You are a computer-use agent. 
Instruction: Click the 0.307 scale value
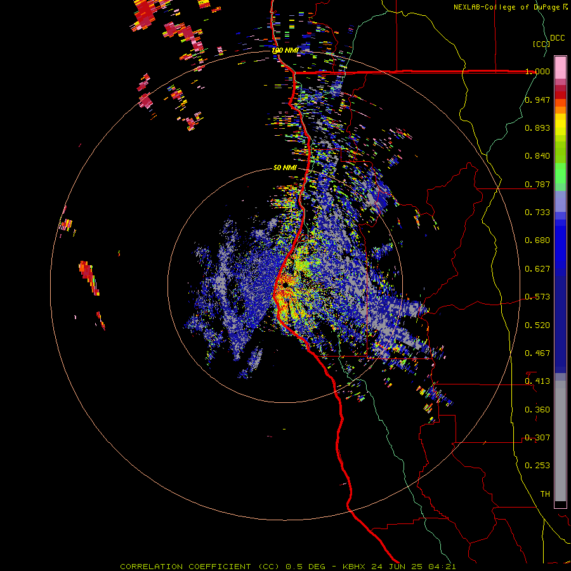[x=537, y=438]
